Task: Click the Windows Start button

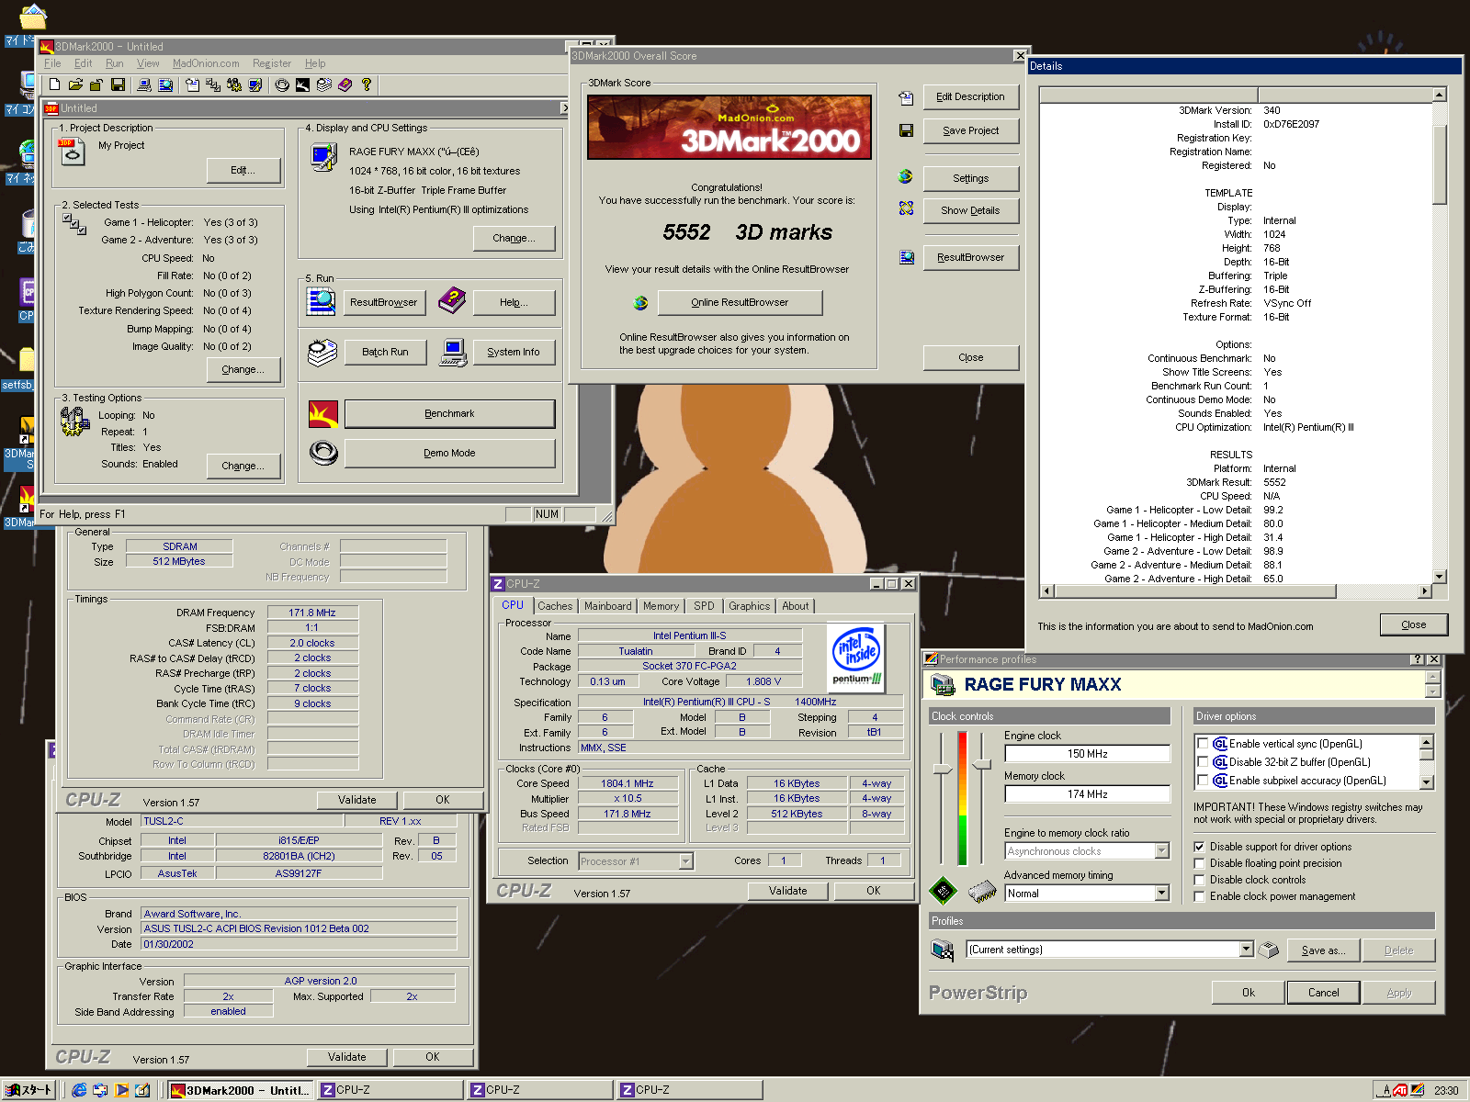Action: [30, 1090]
